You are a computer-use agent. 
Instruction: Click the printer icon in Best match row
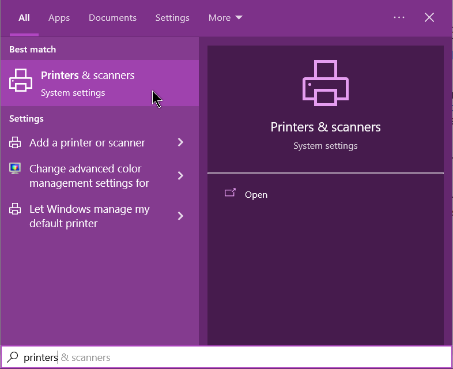(x=21, y=80)
